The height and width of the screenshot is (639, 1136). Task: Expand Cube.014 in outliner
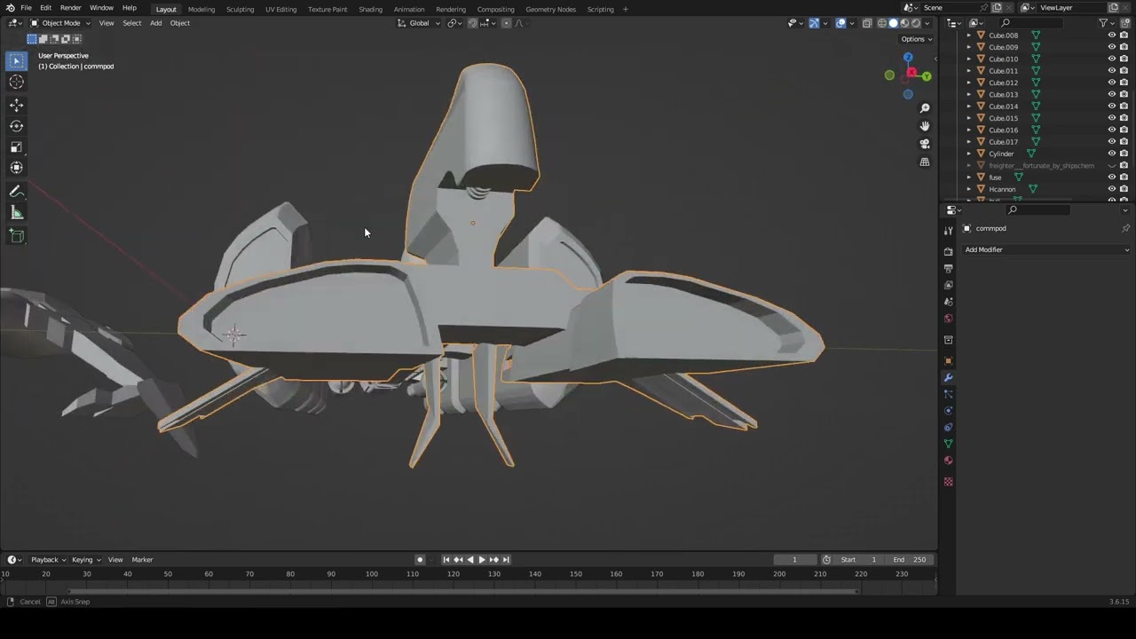point(968,106)
